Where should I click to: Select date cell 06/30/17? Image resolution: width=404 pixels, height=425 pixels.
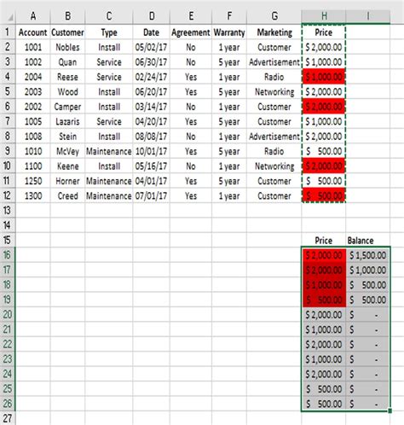[x=152, y=62]
